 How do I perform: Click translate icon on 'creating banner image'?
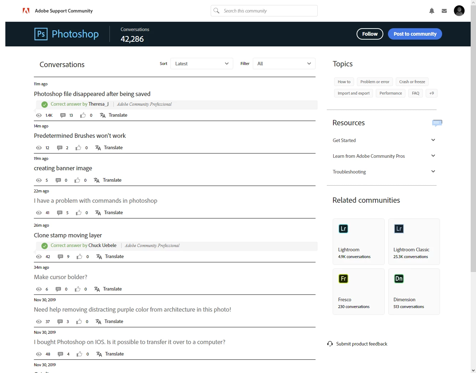tap(97, 180)
